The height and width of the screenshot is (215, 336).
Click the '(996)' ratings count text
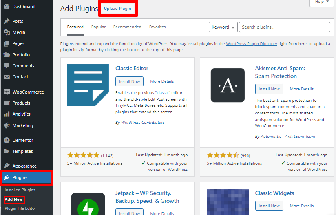(x=245, y=155)
